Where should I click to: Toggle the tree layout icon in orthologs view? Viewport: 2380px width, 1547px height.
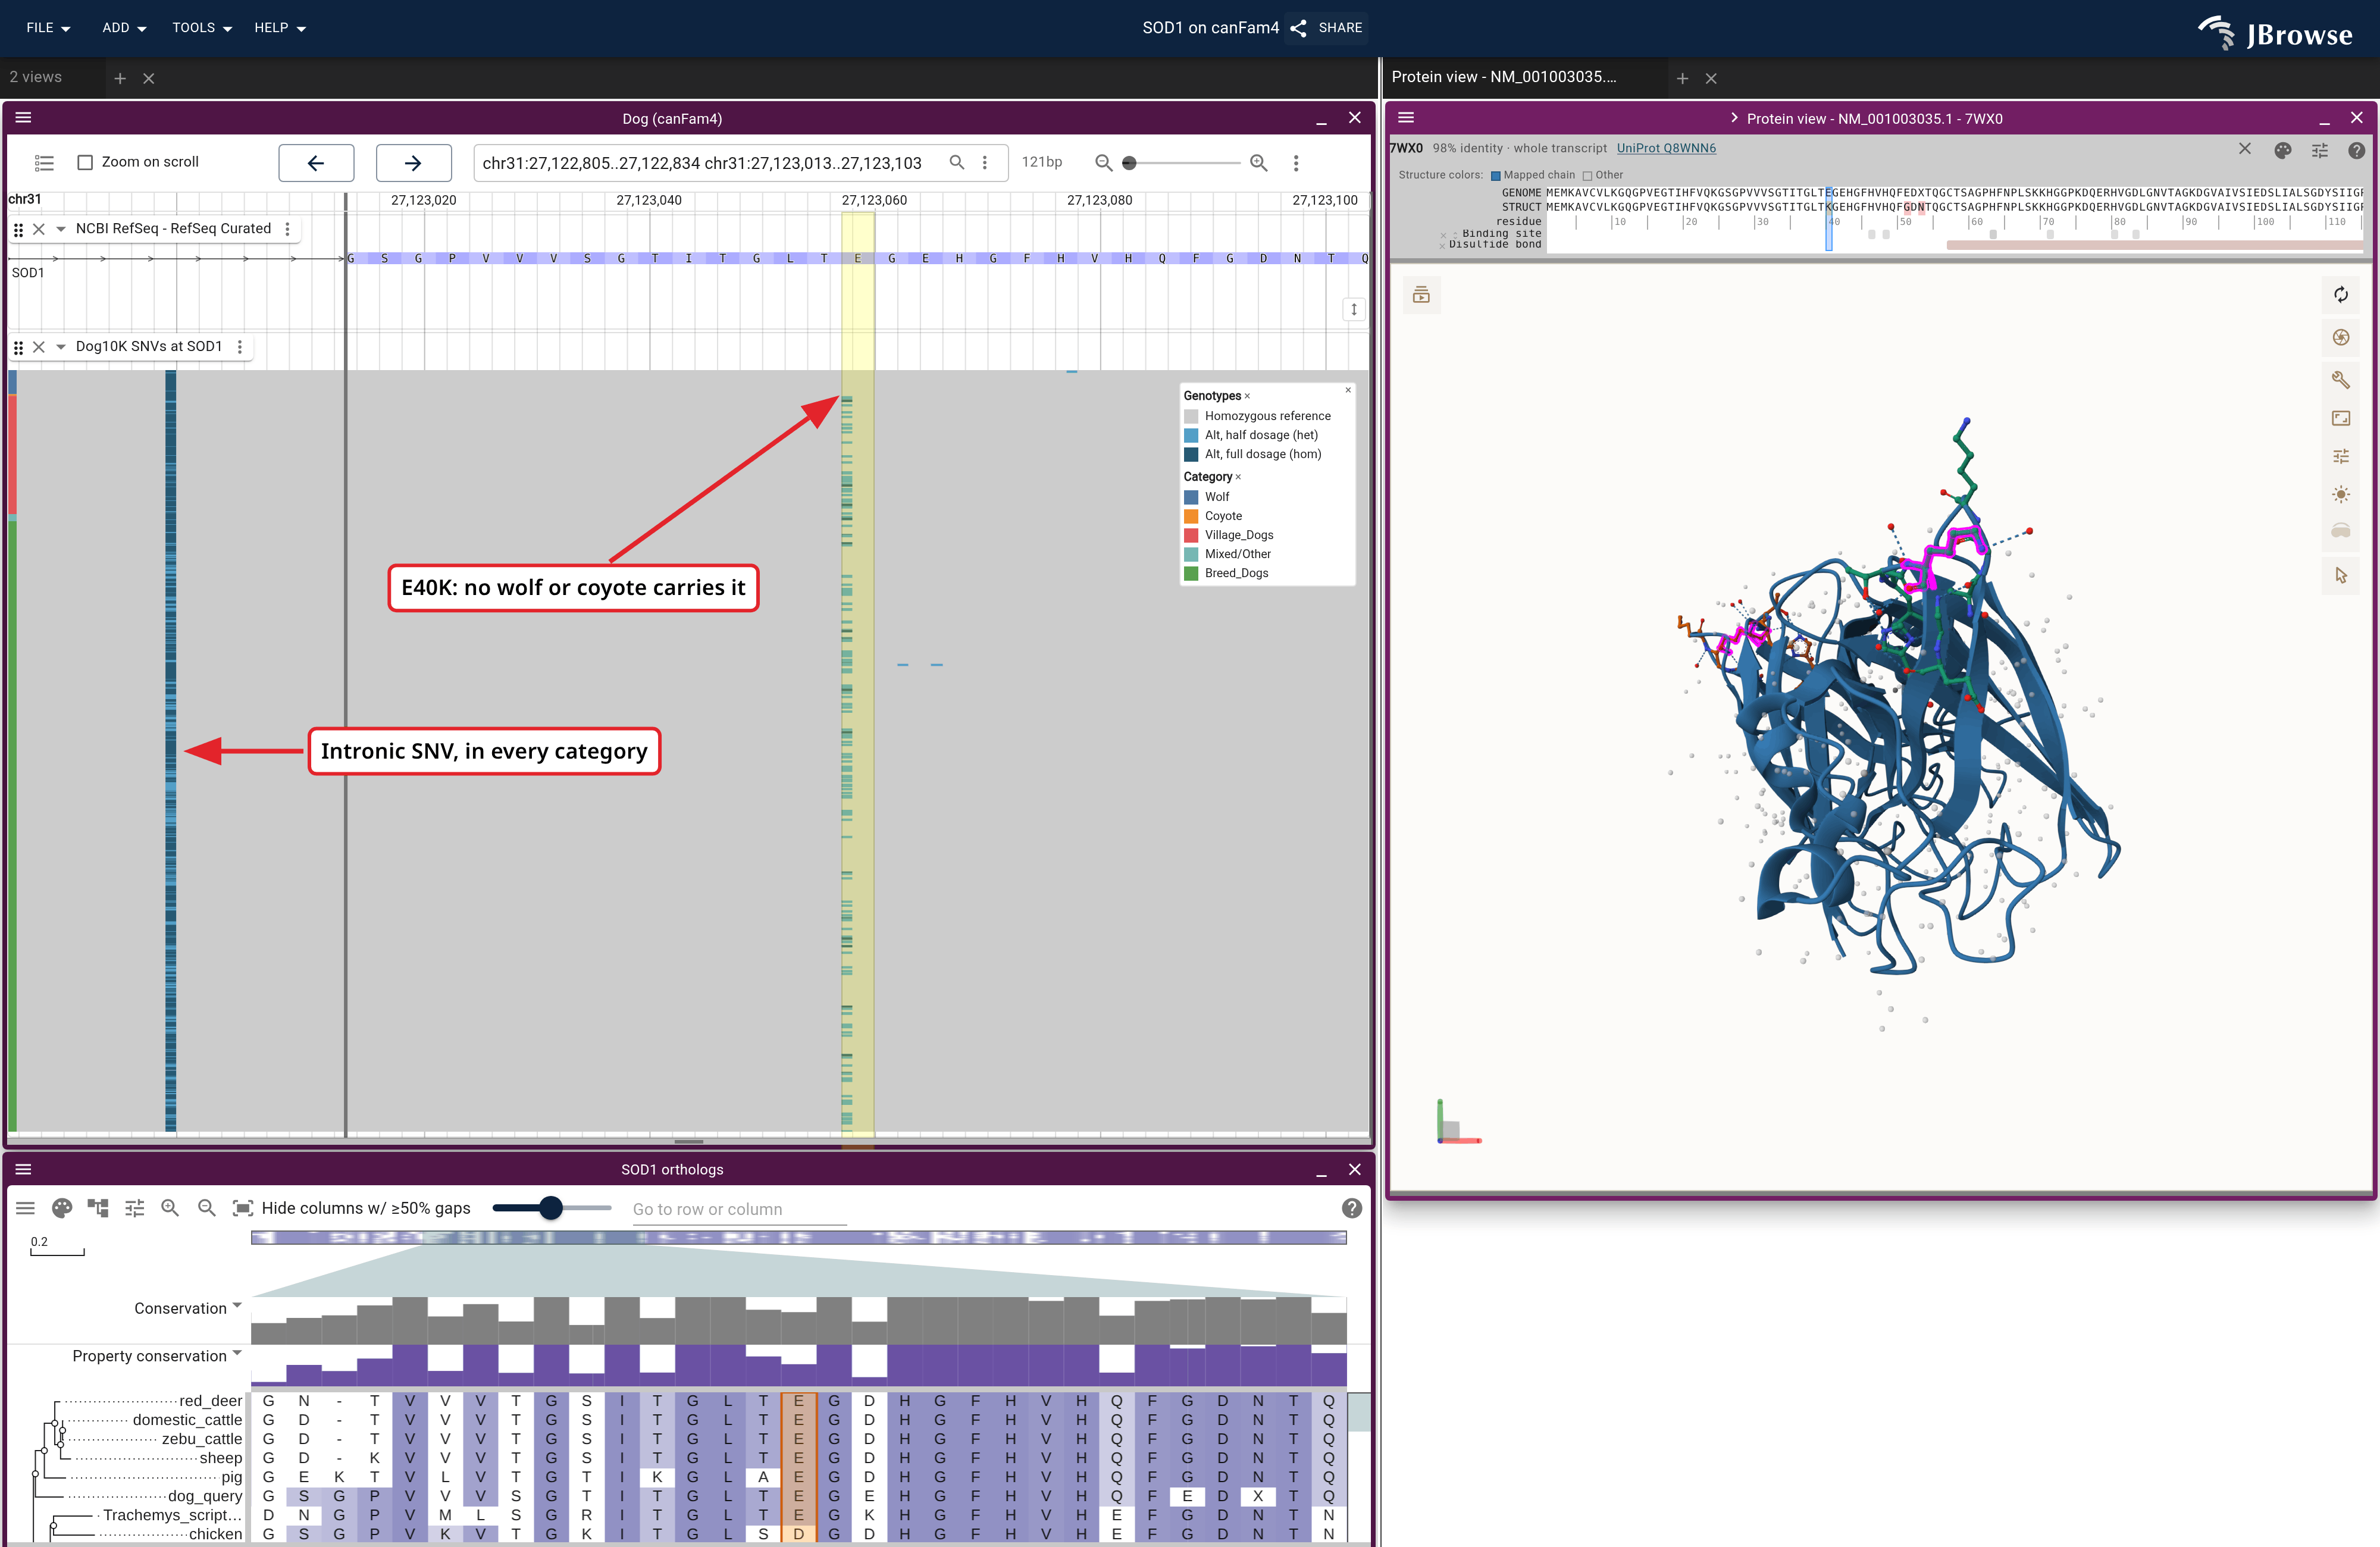pos(98,1208)
